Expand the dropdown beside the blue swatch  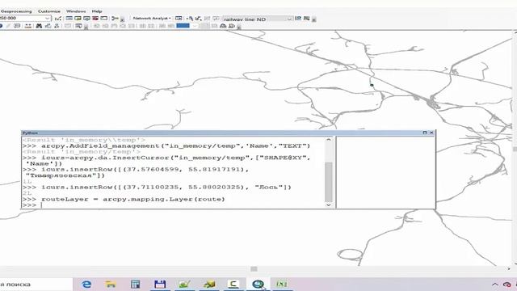195,26
